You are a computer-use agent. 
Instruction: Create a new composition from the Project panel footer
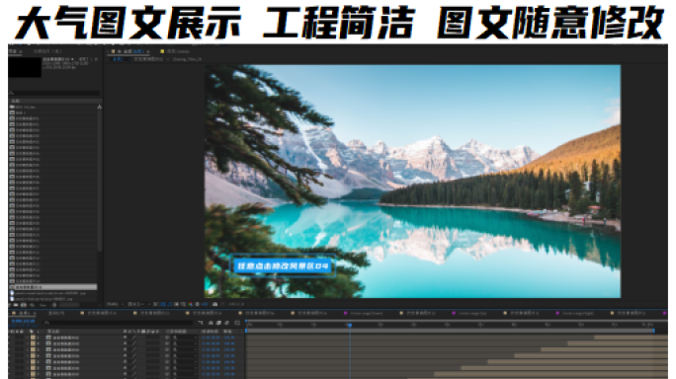pyautogui.click(x=24, y=305)
